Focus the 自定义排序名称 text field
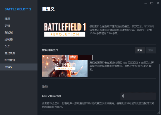The height and width of the screenshot is (115, 161). tap(138, 96)
